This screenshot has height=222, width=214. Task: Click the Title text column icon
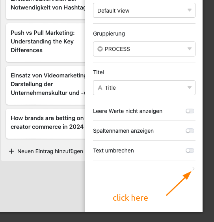point(100,88)
